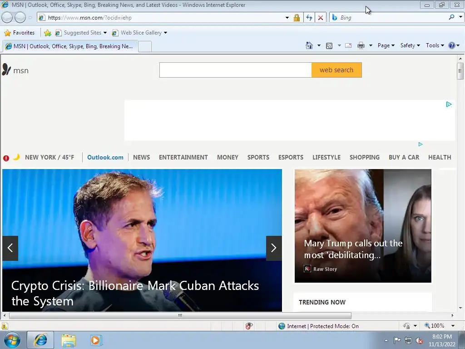Screen dimensions: 465x349
Task: Click the forward navigation button
Action: (x=20, y=18)
